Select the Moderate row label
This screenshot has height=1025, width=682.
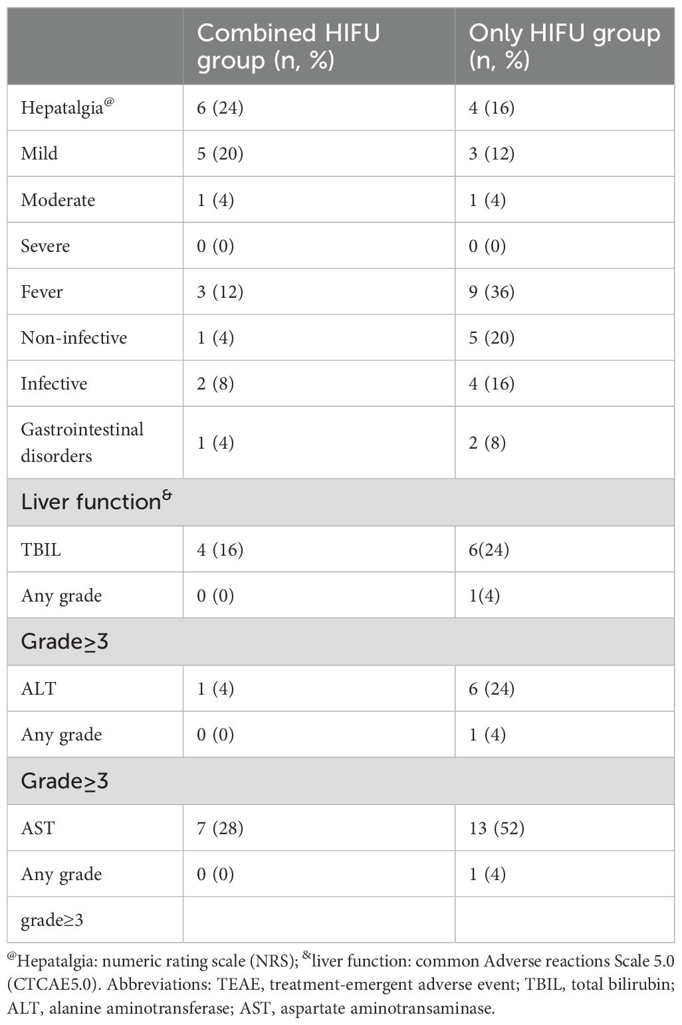(x=58, y=199)
